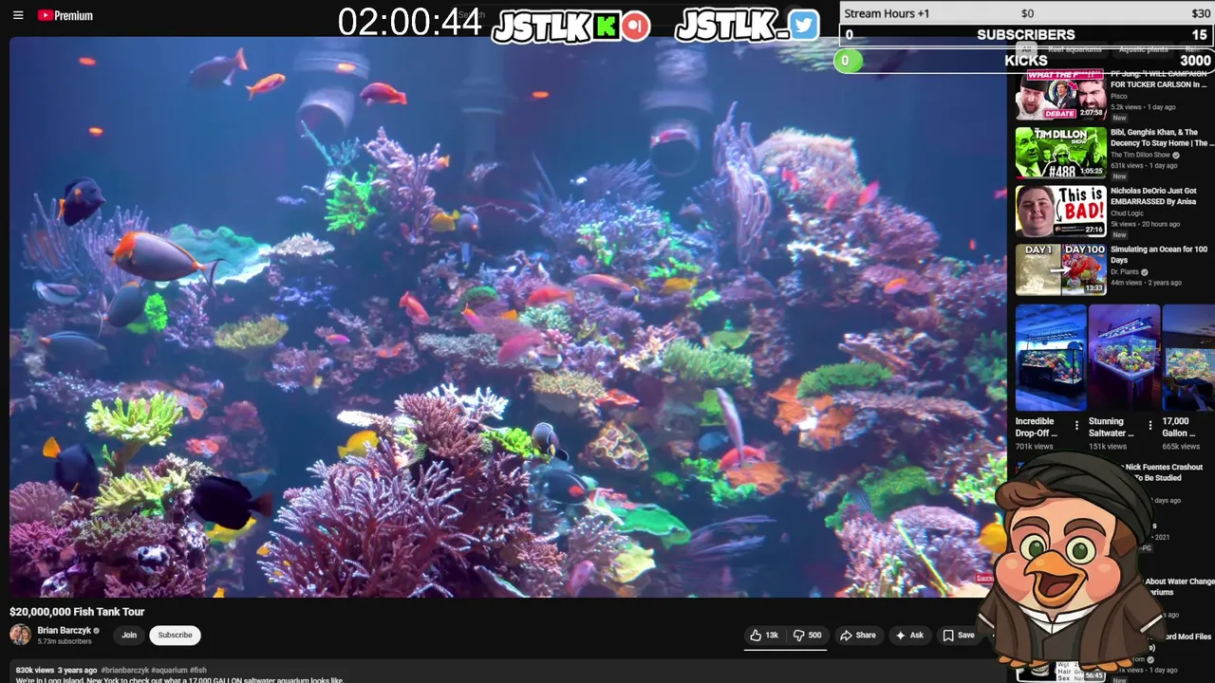
Task: Join Brian Barczyk channel membership
Action: tap(129, 636)
